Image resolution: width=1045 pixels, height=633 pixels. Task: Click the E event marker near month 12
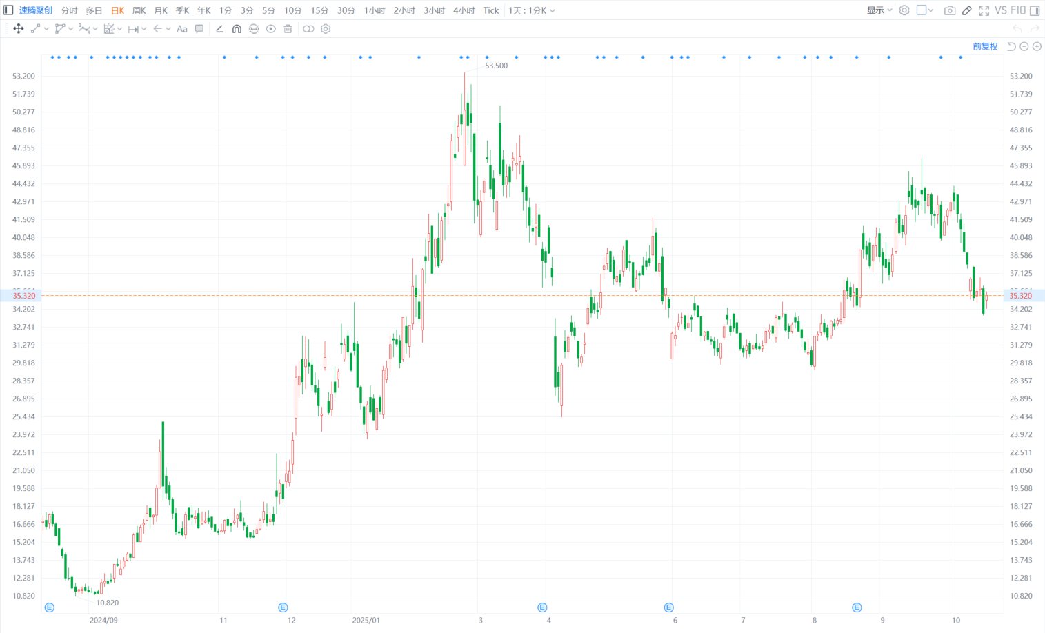point(283,607)
